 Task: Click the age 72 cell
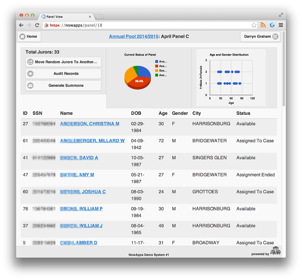pyautogui.click(x=161, y=141)
